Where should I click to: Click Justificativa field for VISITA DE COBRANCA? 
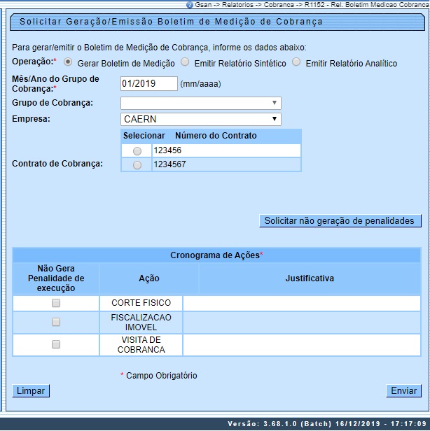point(302,344)
